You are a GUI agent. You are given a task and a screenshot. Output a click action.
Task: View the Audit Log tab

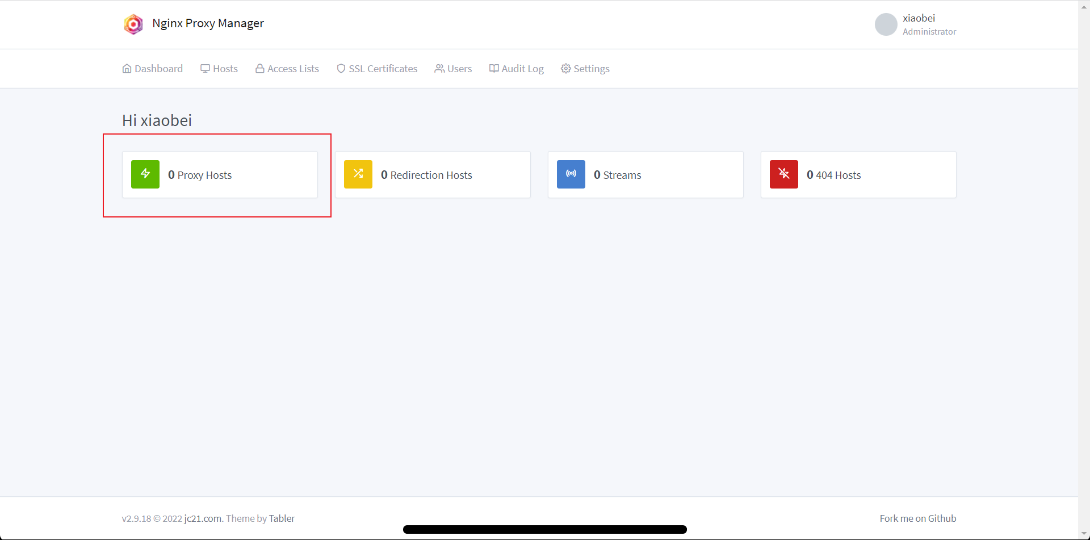click(x=517, y=69)
